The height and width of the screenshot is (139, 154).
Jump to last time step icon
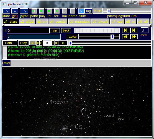pyautogui.click(x=134, y=30)
